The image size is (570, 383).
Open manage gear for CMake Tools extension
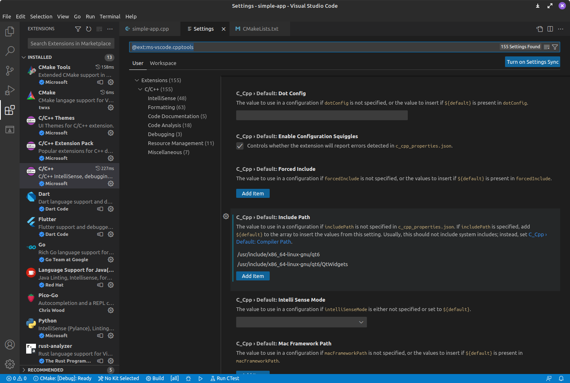click(111, 82)
